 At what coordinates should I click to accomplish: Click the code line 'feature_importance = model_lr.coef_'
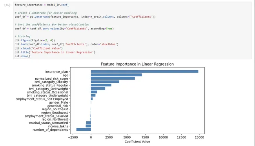[x=42, y=5]
